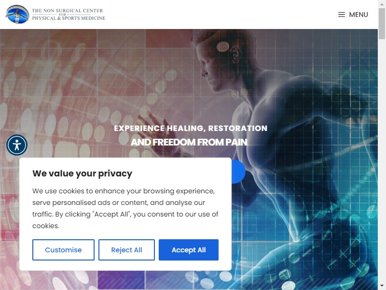
Task: Click the cookie consent description paragraph
Action: pyautogui.click(x=125, y=208)
